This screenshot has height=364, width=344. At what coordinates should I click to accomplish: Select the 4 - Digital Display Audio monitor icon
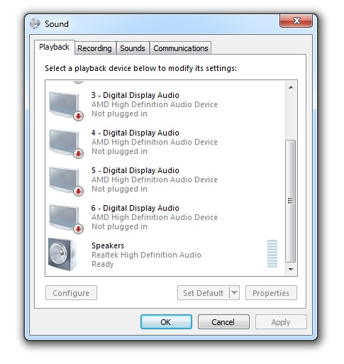coord(66,144)
